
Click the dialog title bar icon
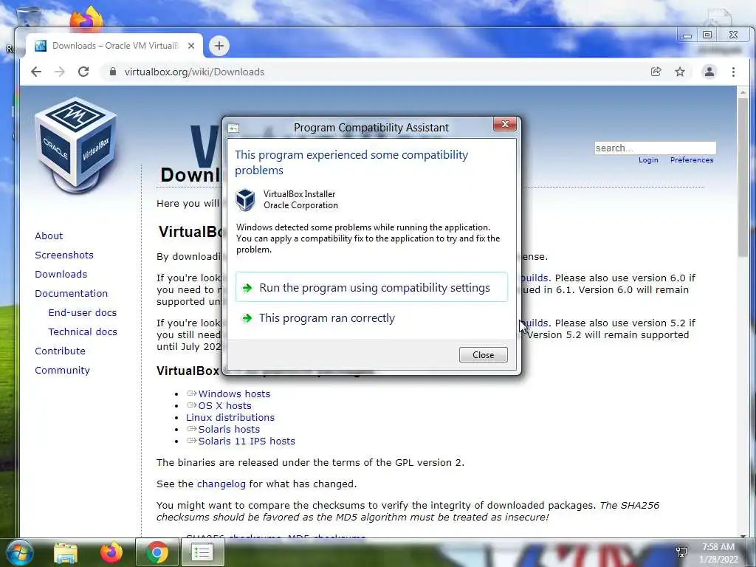(x=233, y=128)
